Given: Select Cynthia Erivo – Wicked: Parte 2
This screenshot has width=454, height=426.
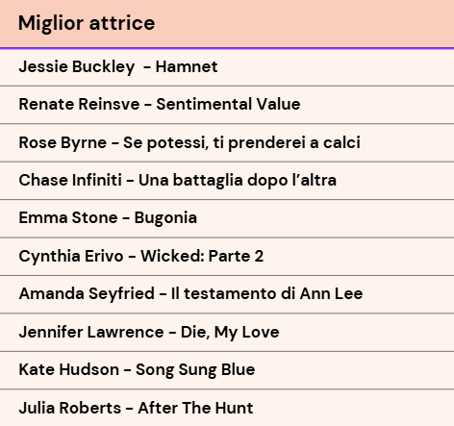Looking at the screenshot, I should (227, 256).
